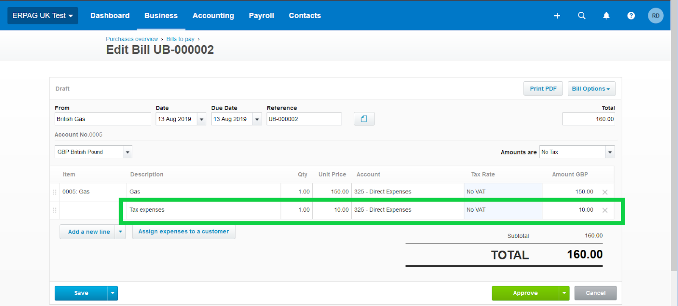Image resolution: width=678 pixels, height=306 pixels.
Task: Click the From field containing British Gas
Action: click(103, 119)
